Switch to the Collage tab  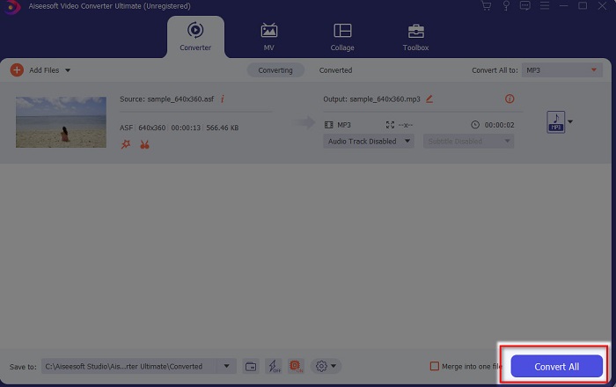click(x=342, y=37)
